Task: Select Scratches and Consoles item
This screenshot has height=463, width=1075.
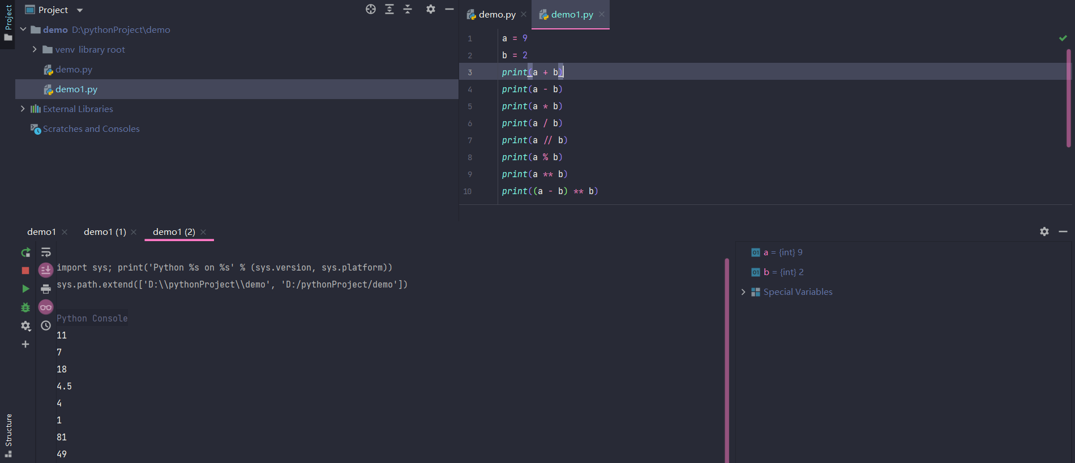Action: [x=91, y=129]
